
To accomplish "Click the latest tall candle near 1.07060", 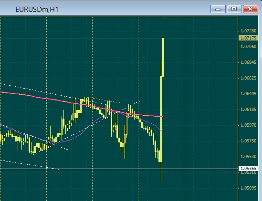I will pos(163,57).
